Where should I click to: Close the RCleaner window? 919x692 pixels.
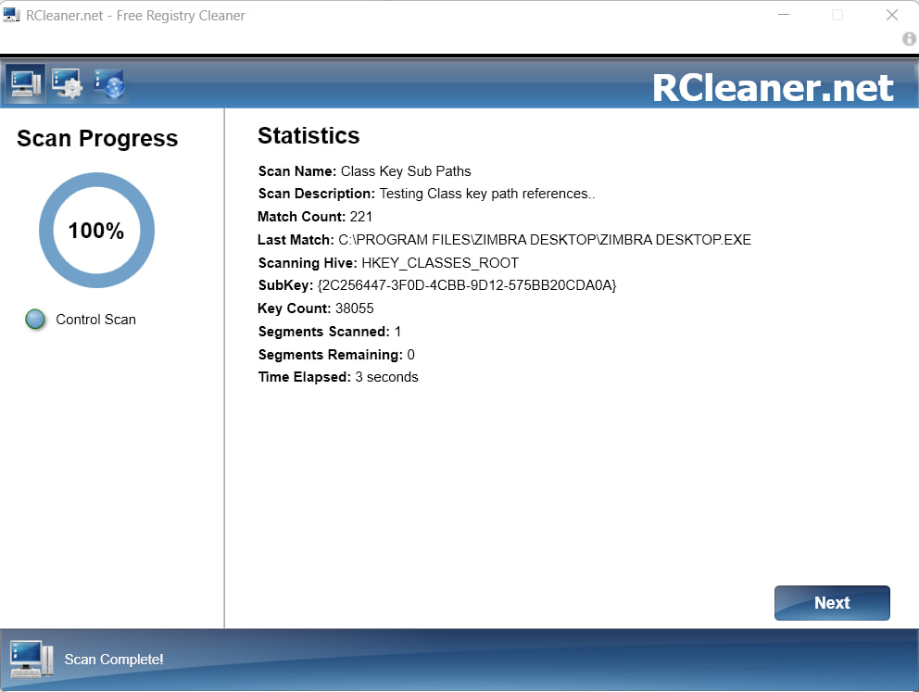point(892,15)
